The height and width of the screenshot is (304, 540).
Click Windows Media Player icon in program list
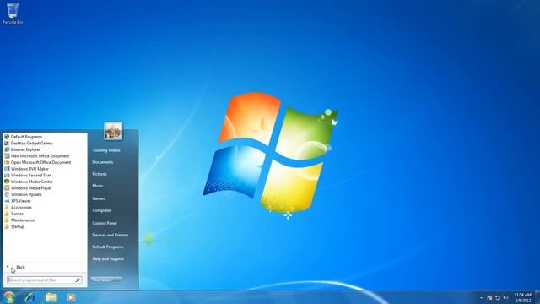(7, 188)
